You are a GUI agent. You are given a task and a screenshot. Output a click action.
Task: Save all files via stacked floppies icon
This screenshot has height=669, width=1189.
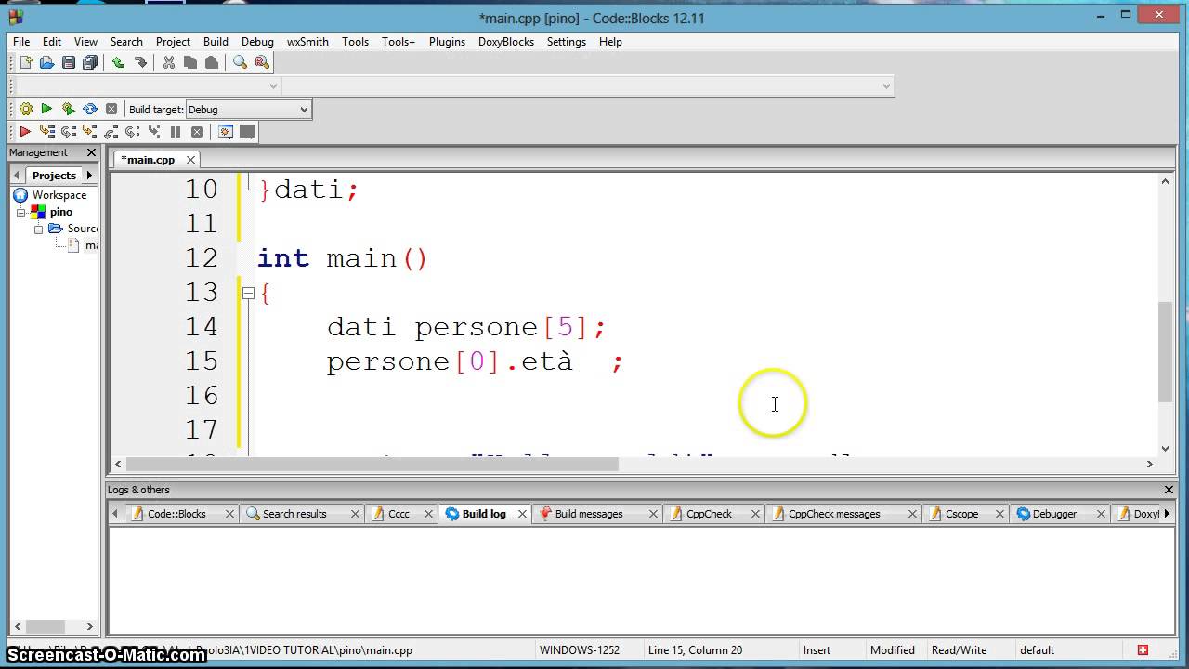pyautogui.click(x=90, y=62)
